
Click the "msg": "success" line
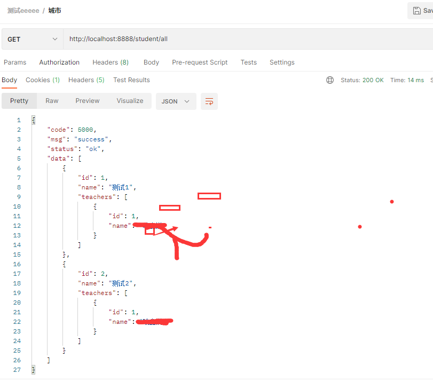(79, 139)
